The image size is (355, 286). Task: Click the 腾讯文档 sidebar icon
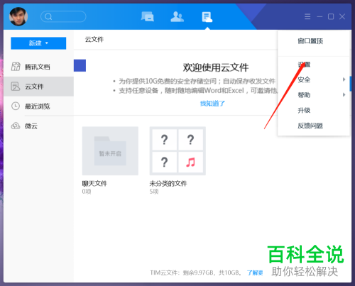pyautogui.click(x=16, y=67)
